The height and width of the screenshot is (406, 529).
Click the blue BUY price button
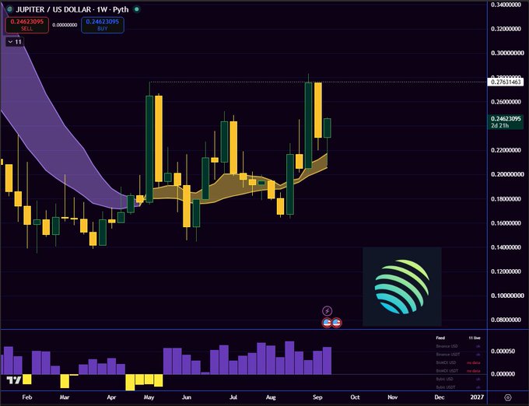pyautogui.click(x=102, y=25)
